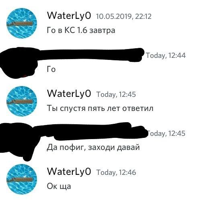
Task: Click the blacked-out avatar beside 'Го'
Action: point(19,63)
